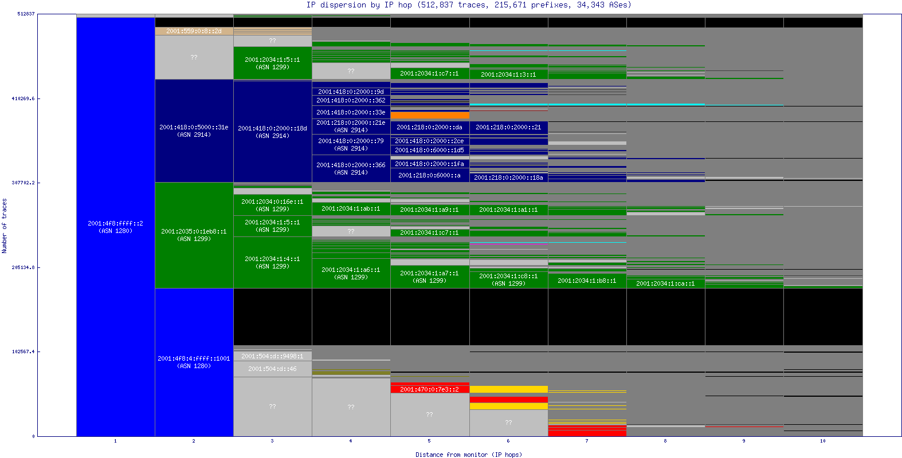Select block 2001:218:0:2000::18a

coord(508,177)
